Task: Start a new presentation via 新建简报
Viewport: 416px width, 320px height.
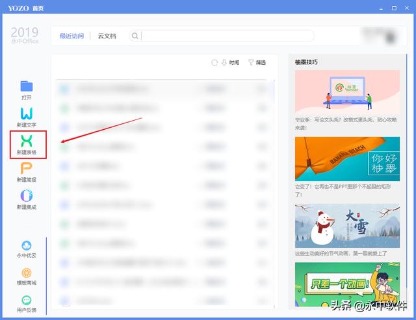Action: 27,169
